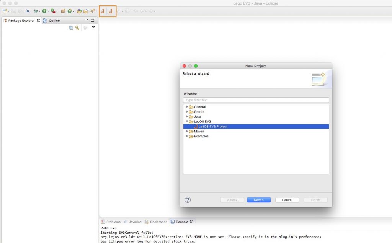Screen dimensions: 392x243
Task: Click the wizard filter text field
Action: click(256, 100)
